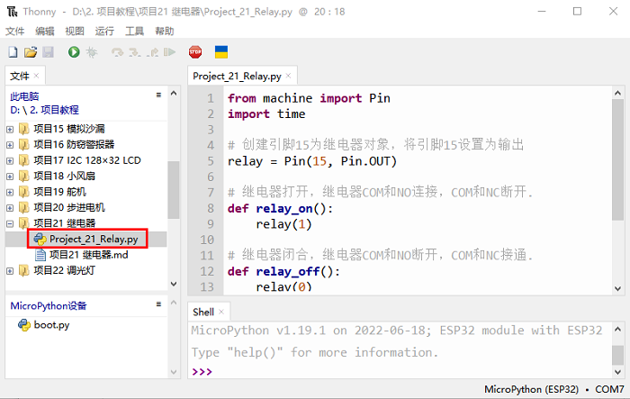This screenshot has height=399, width=630.
Task: Close the Project_21_Relay.py editor tab
Action: tap(289, 77)
